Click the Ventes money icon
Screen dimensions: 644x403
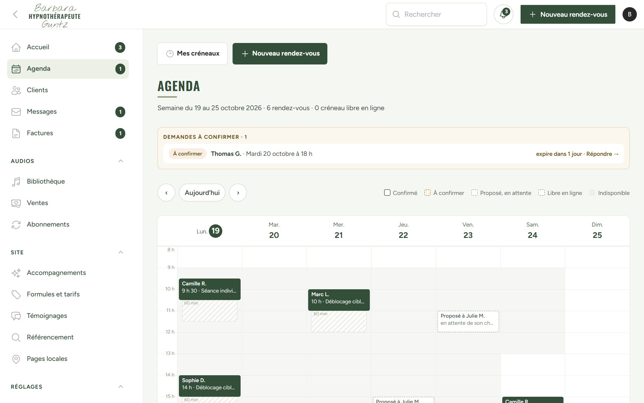[x=16, y=203]
